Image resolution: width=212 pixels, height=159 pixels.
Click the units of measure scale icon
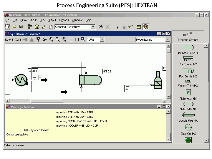30,27
